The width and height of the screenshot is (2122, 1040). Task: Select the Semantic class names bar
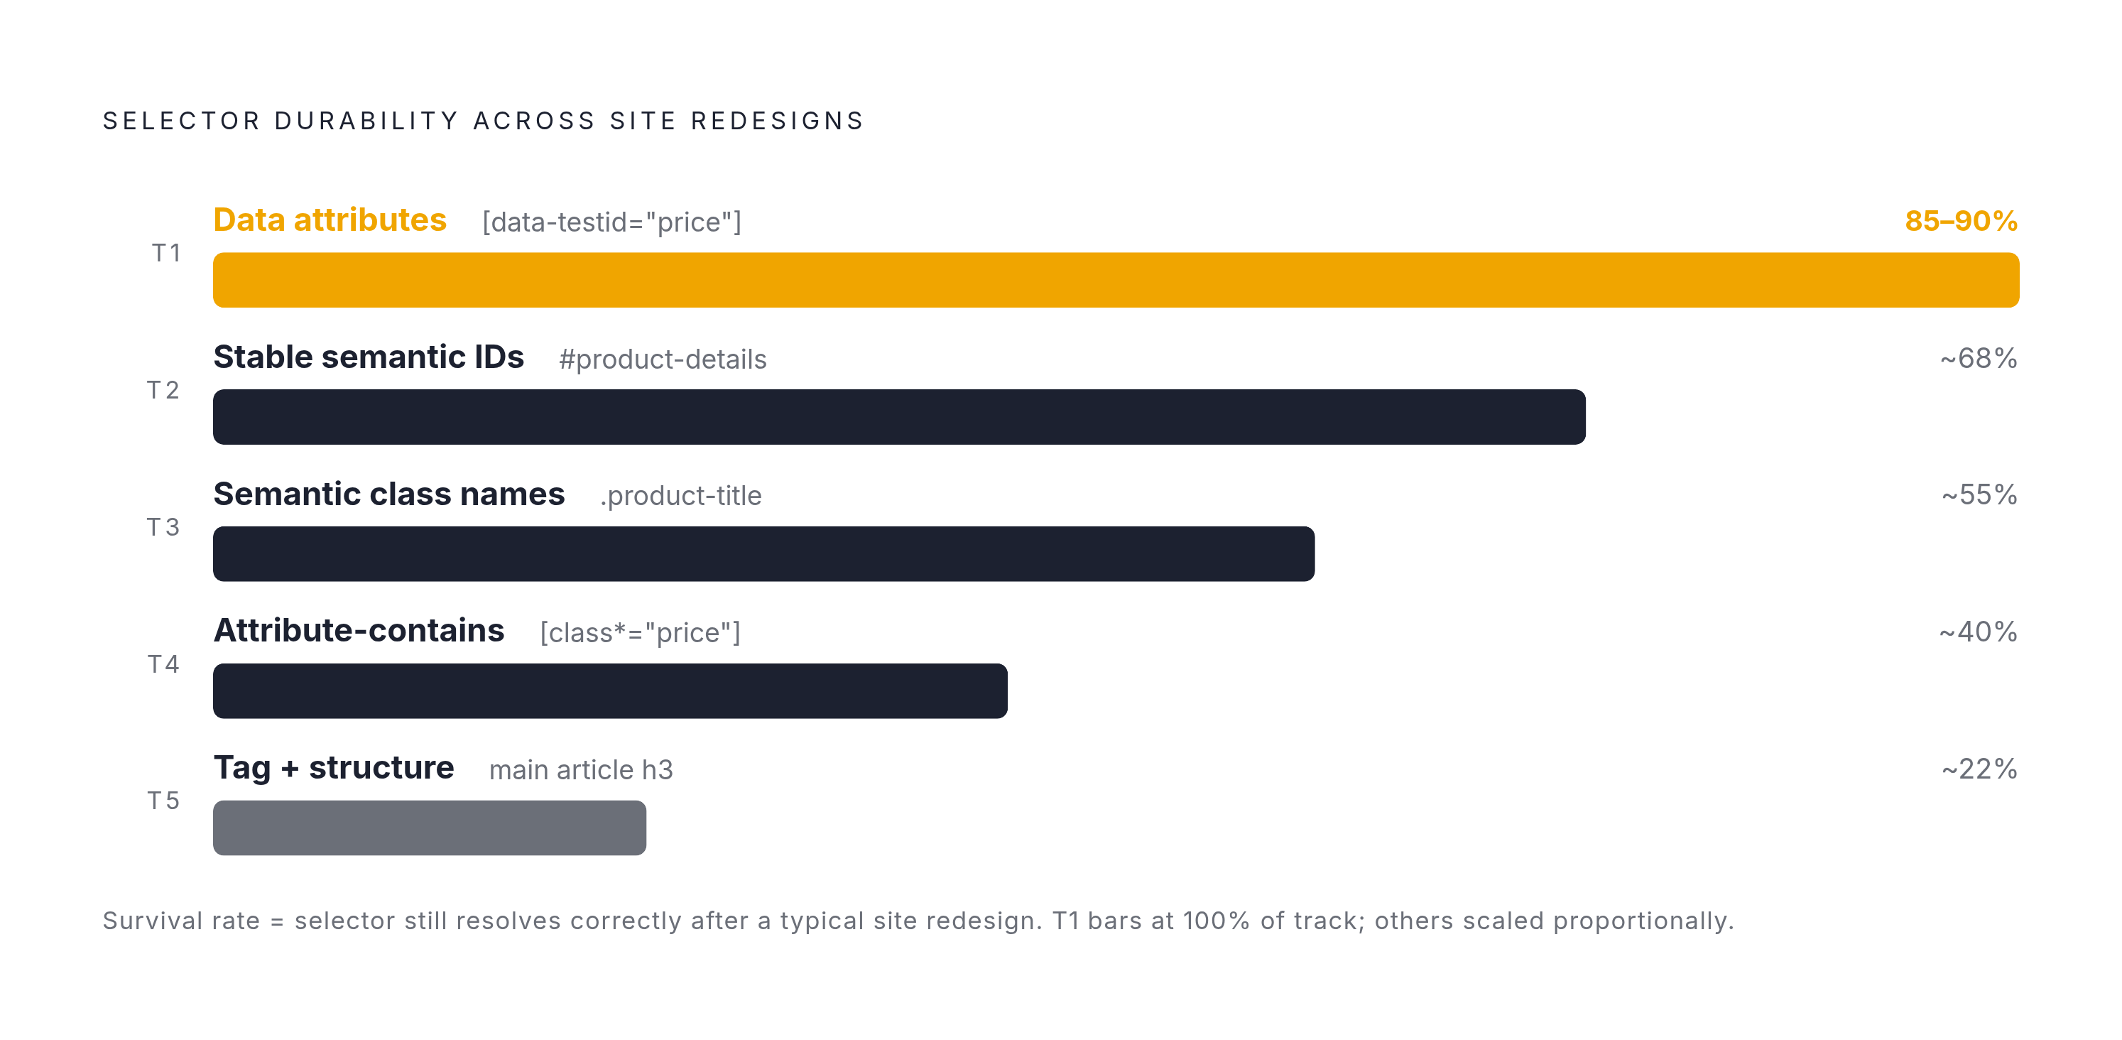[x=763, y=554]
